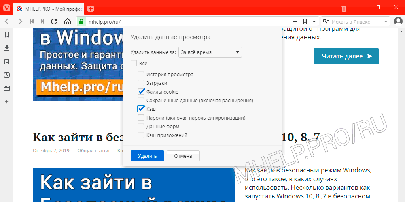Toggle reader view icon in address bar
This screenshot has height=202, width=405.
pos(295,21)
